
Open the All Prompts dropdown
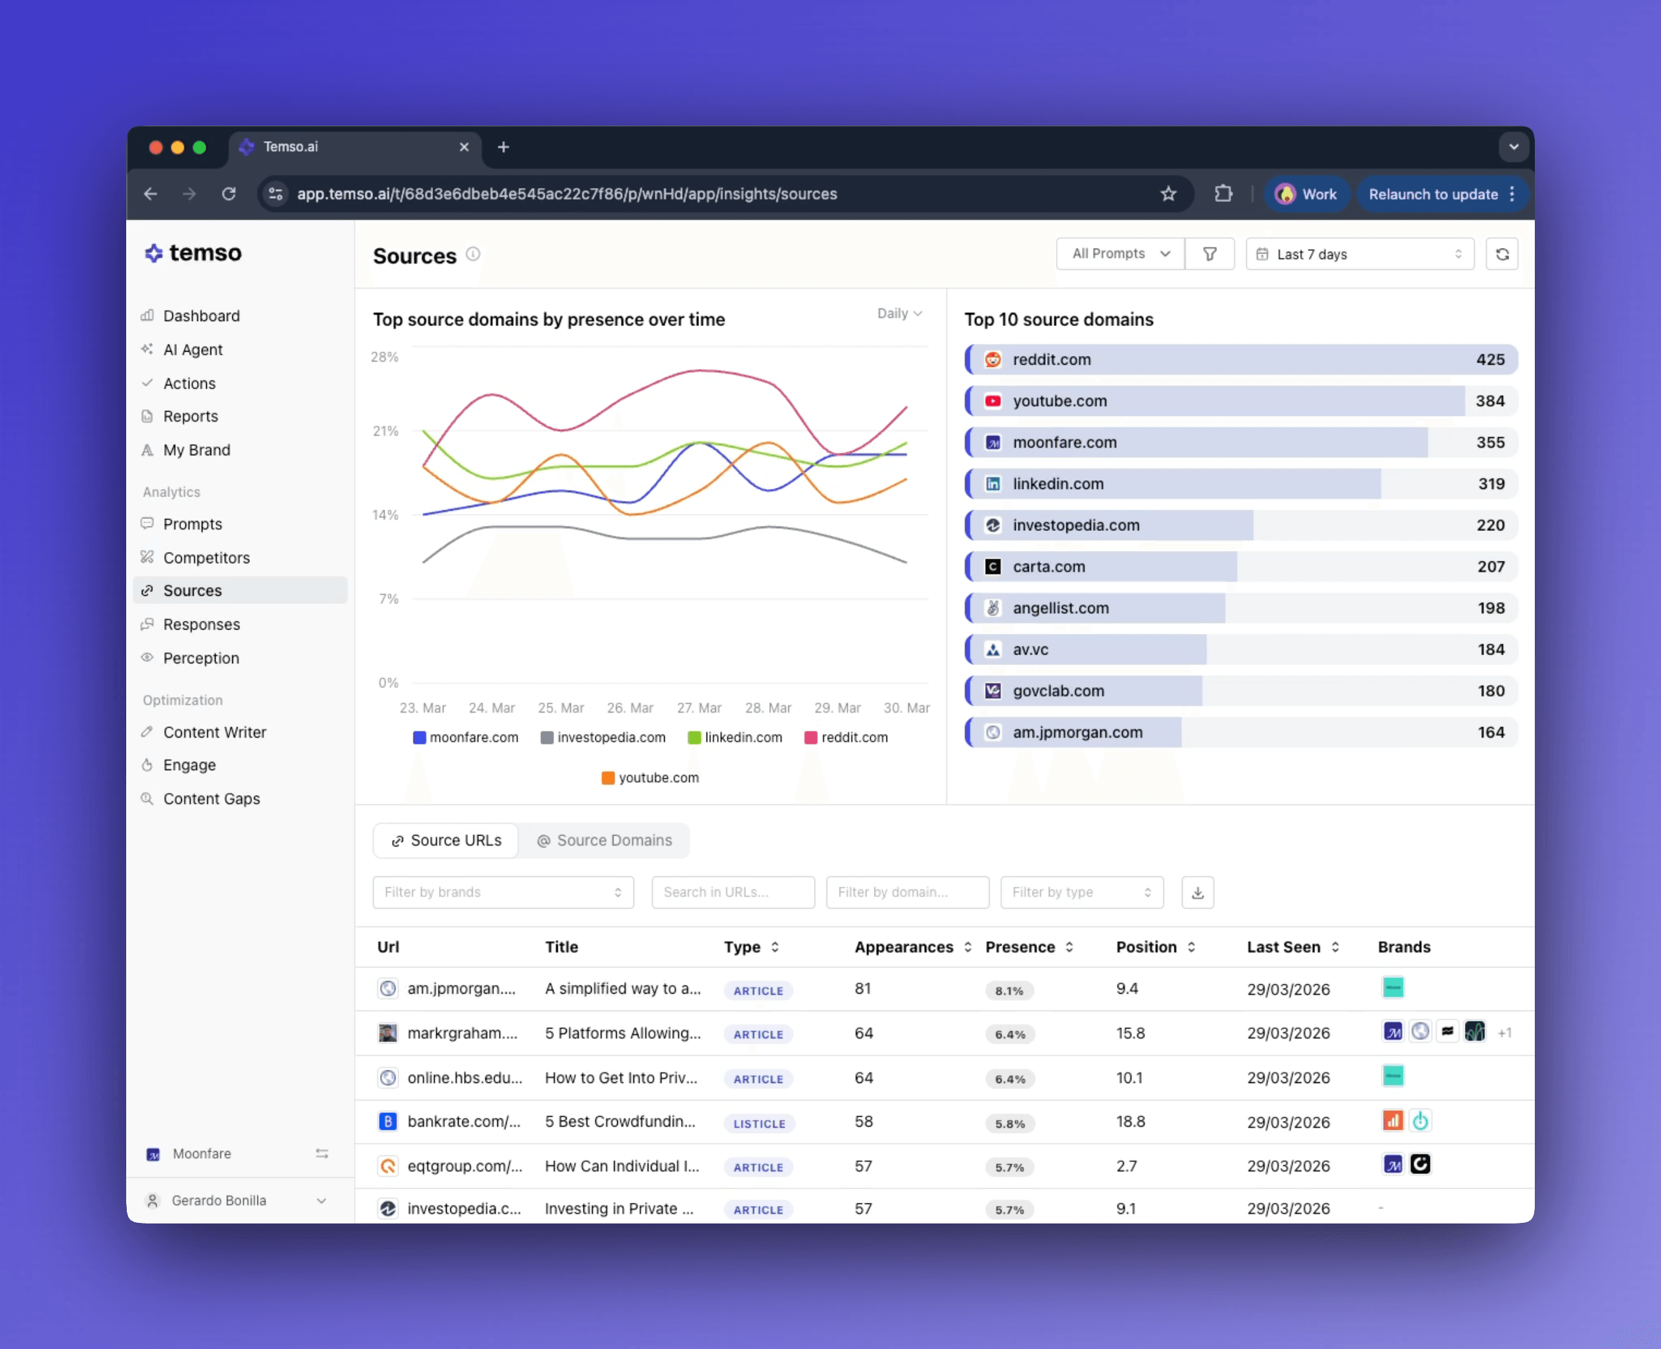click(1120, 254)
